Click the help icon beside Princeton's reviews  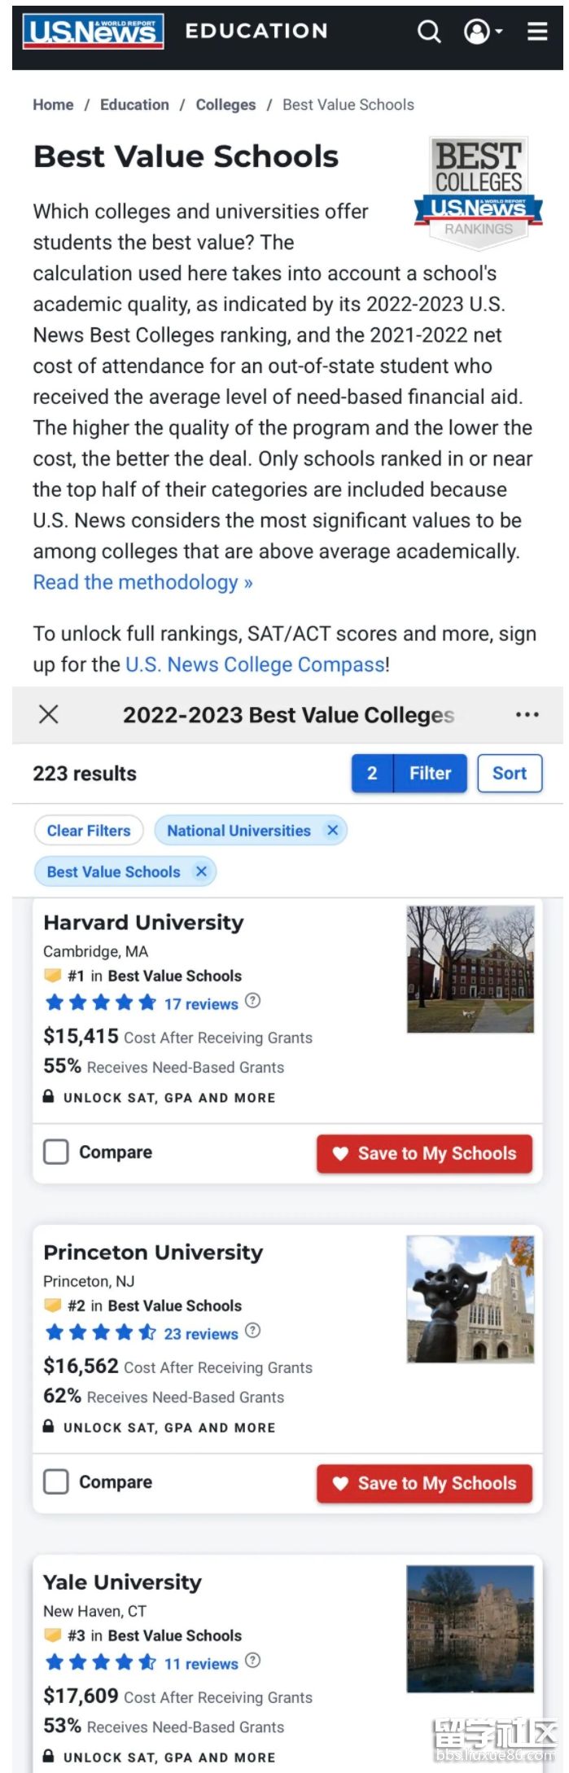click(253, 1331)
